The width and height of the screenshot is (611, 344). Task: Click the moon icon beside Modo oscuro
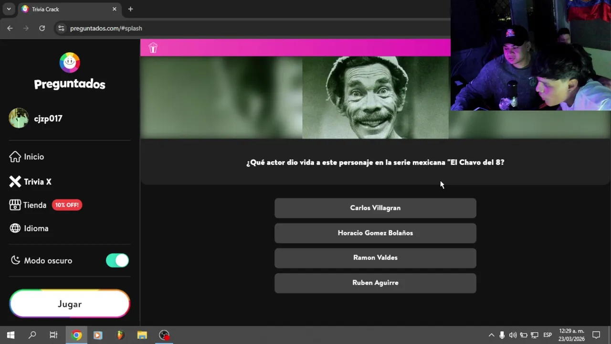(16, 260)
